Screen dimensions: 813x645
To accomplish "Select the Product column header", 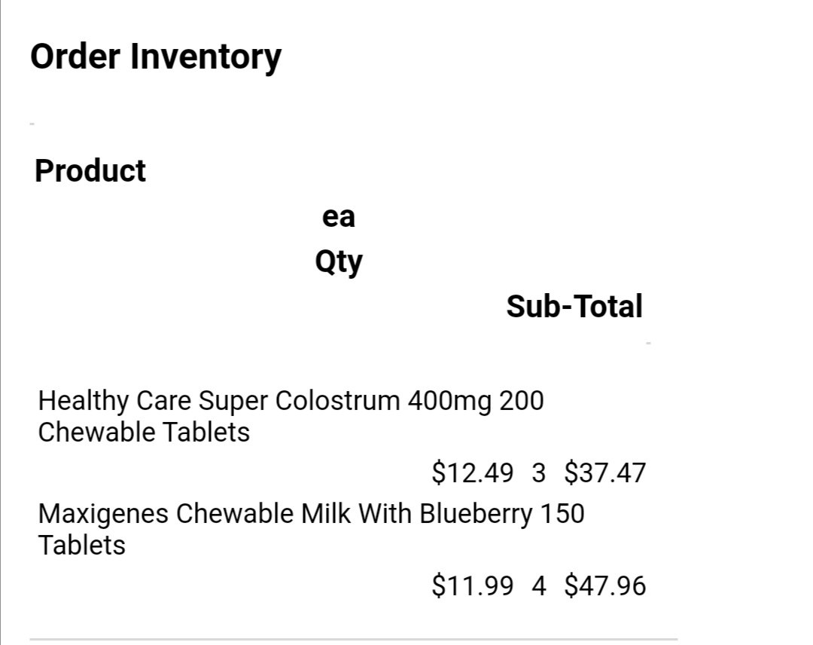I will 90,171.
